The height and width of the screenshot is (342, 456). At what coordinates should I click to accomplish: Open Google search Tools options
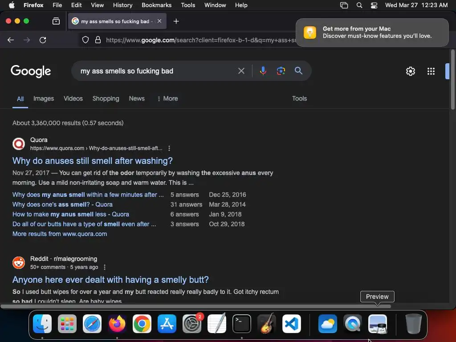(x=299, y=98)
